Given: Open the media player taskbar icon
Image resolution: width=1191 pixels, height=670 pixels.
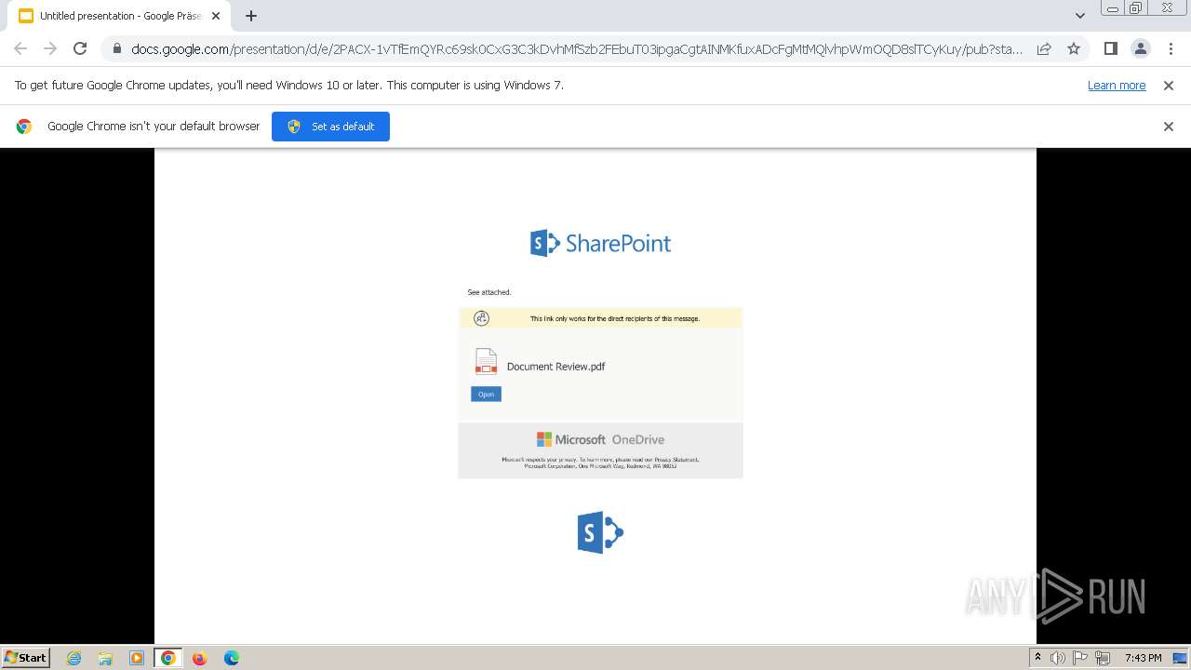Looking at the screenshot, I should (x=137, y=658).
